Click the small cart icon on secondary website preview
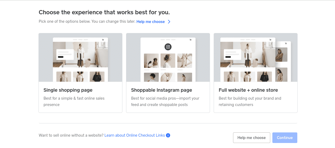 286,43
